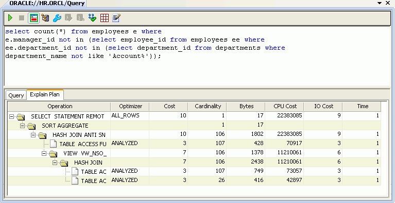Click the folder icon of VIEW VW_NSO_

(x=53, y=154)
